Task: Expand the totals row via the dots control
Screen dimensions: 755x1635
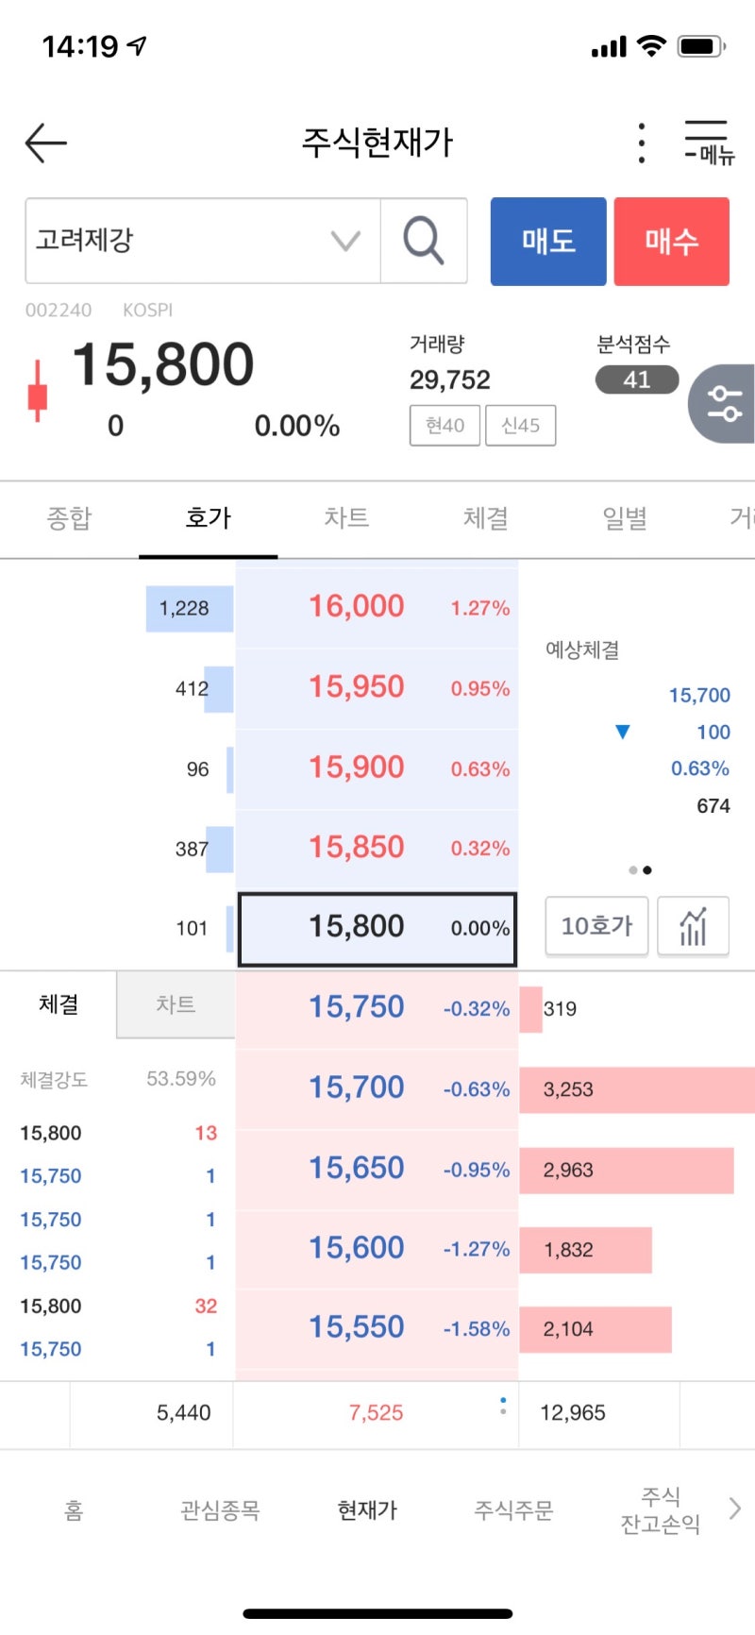Action: (503, 1405)
